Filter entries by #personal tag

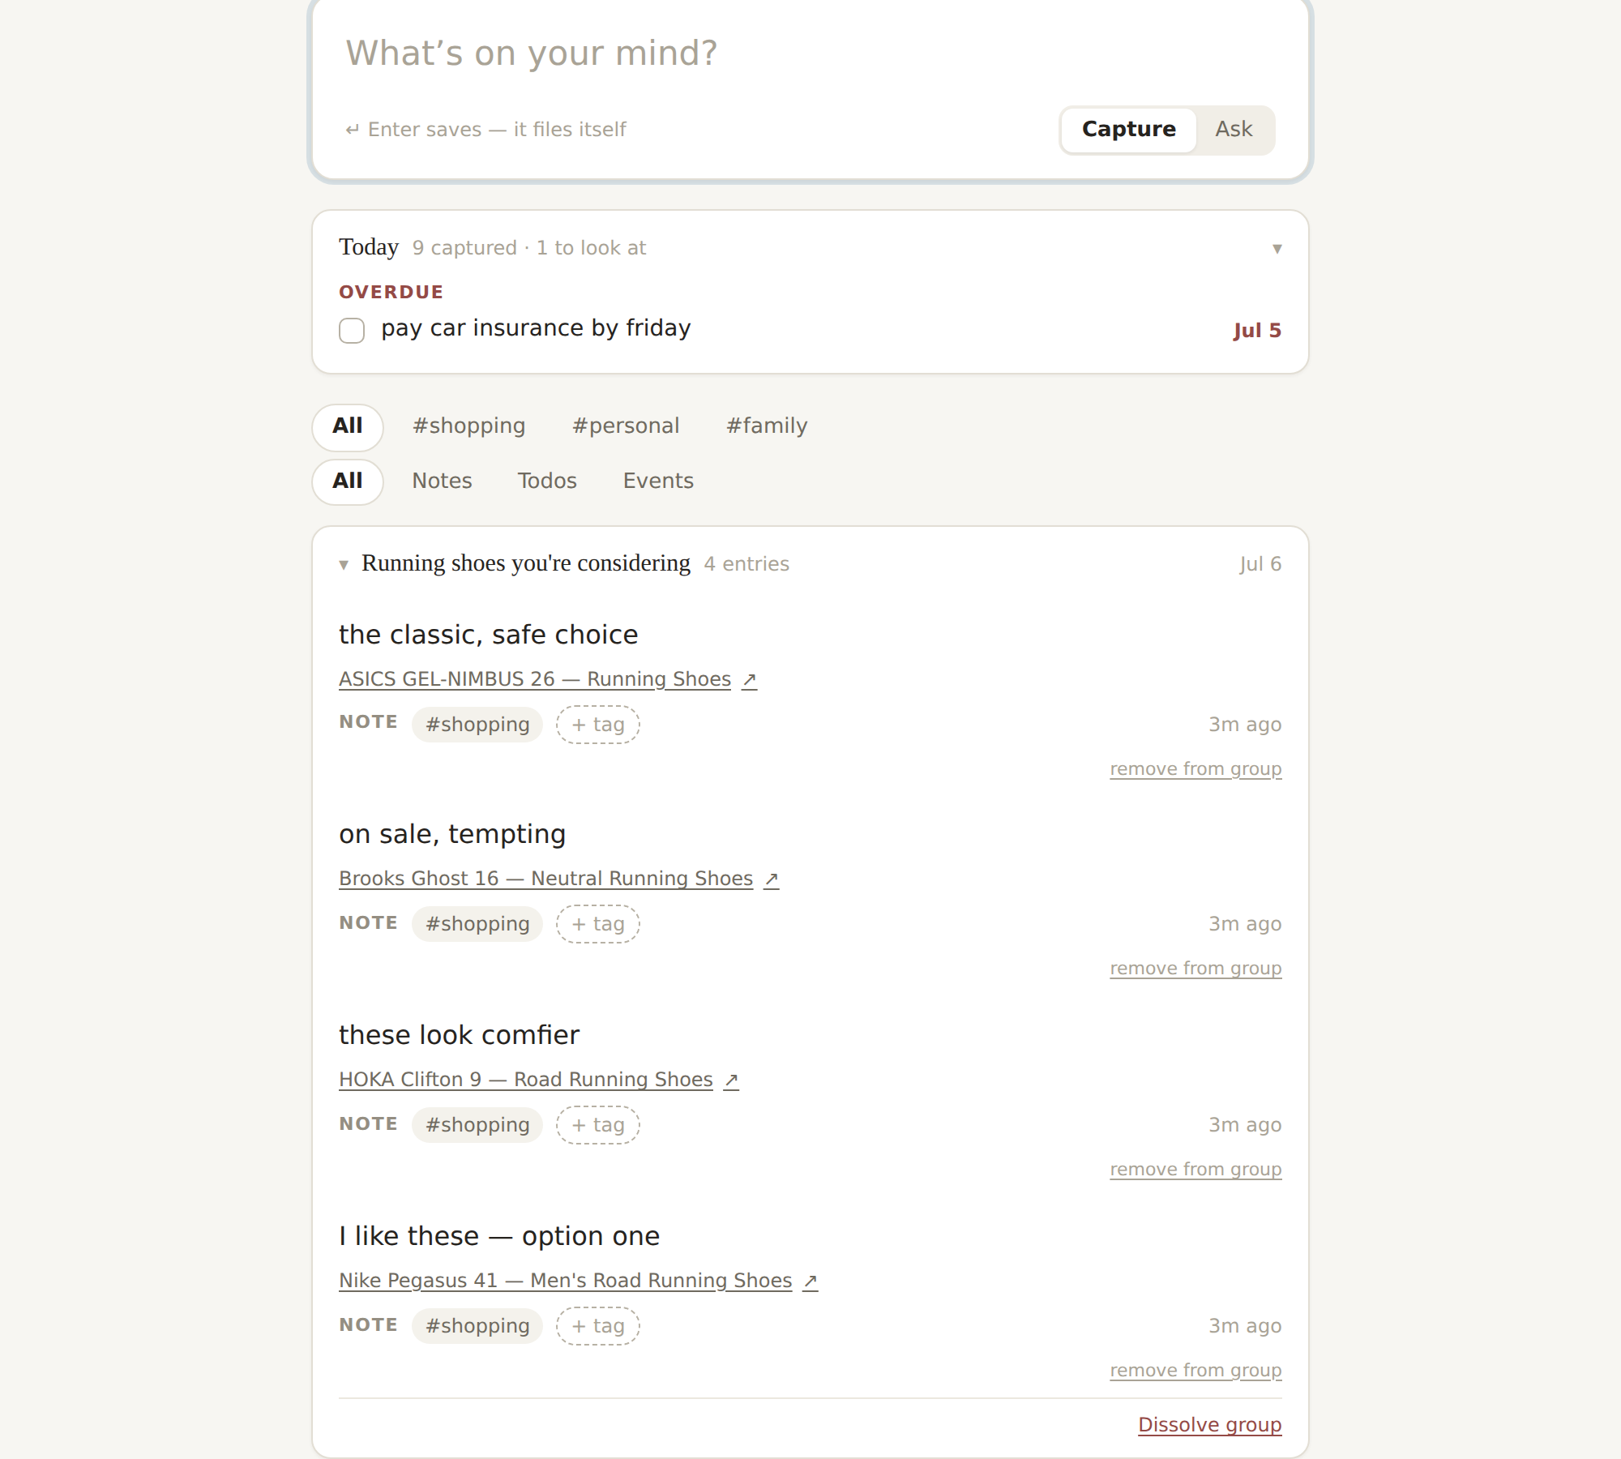626,426
